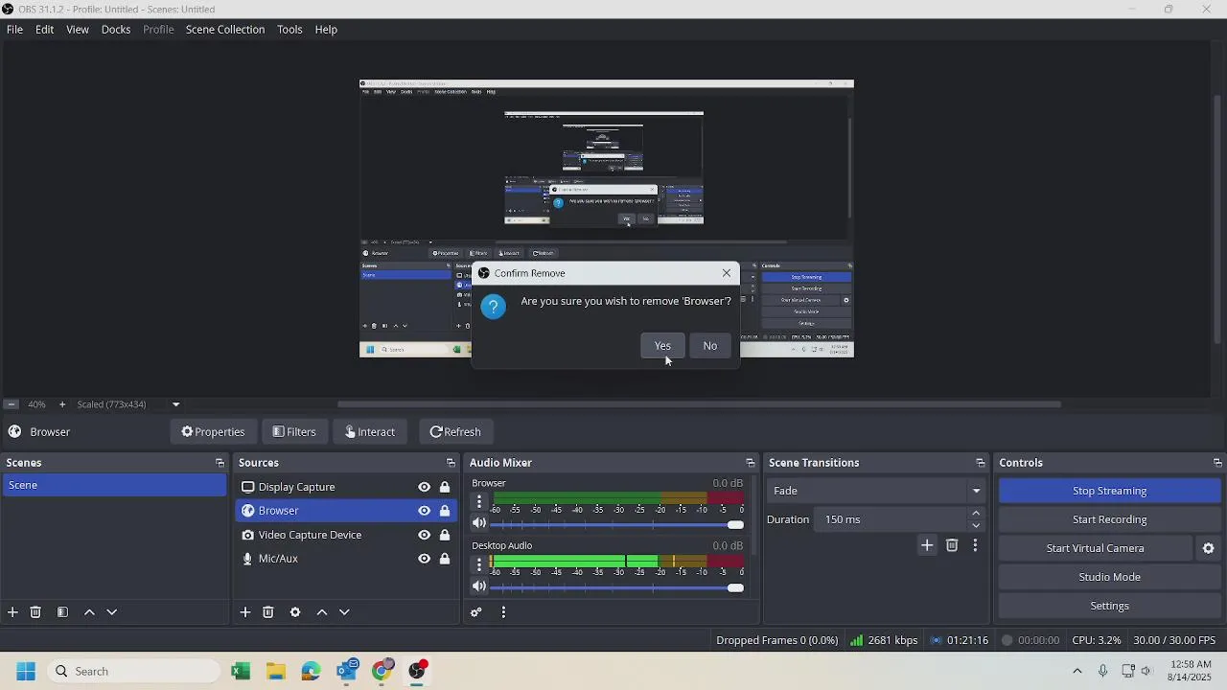Open Desktop Audio options menu

click(479, 563)
